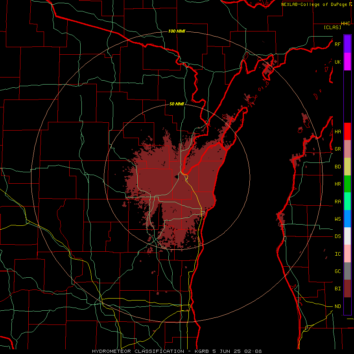This screenshot has width=354, height=354.
Task: Click the DS white legend swatch
Action: click(347, 236)
